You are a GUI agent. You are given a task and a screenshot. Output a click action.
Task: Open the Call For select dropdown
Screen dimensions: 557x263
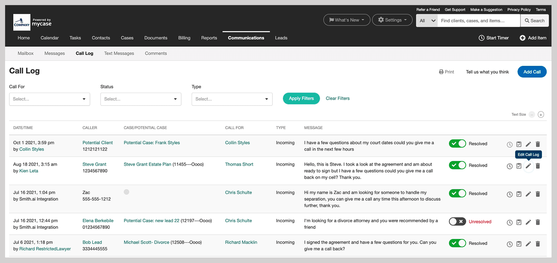point(49,99)
